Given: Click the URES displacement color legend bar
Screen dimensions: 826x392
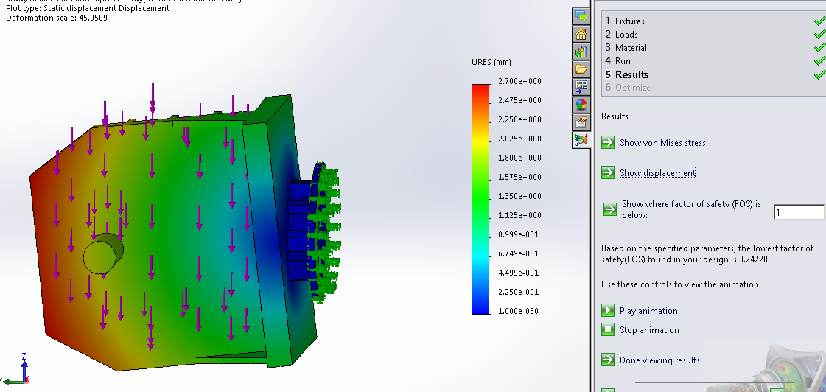Looking at the screenshot, I should coord(480,199).
